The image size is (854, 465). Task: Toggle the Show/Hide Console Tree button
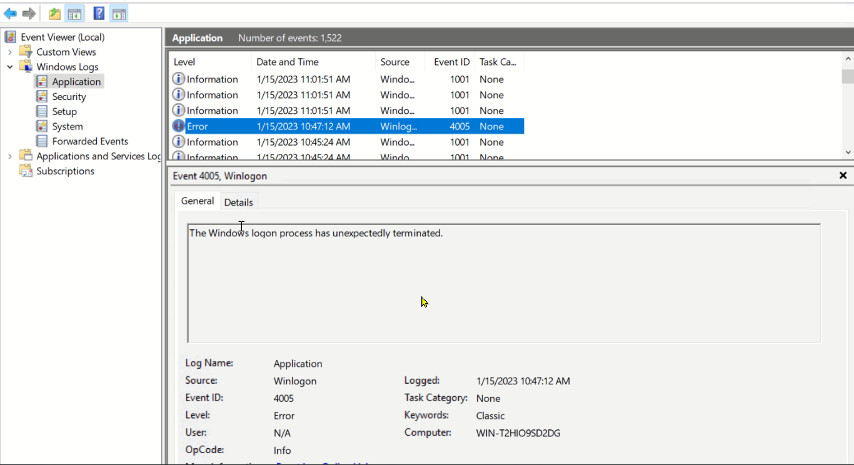(x=74, y=13)
